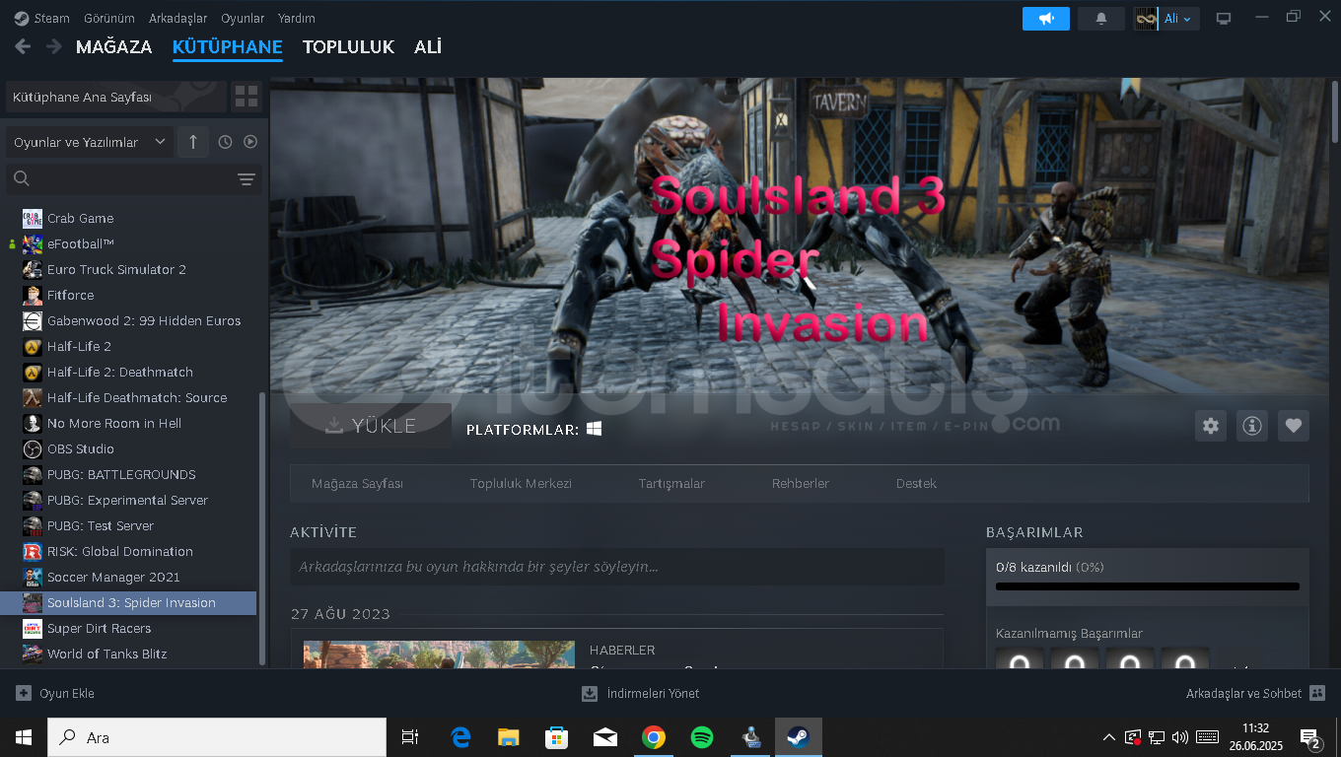Viewport: 1341px width, 757px height.
Task: Select Half-Life 2: Deathmatch
Action: [120, 372]
